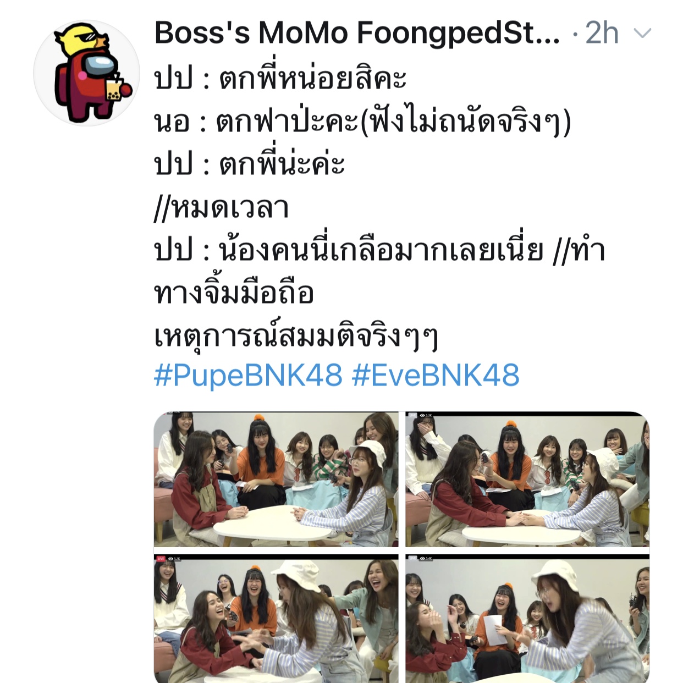The image size is (683, 683).
Task: Click the text line เหตุการณ์สมมติจริงๆๆ
Action: pyautogui.click(x=296, y=335)
